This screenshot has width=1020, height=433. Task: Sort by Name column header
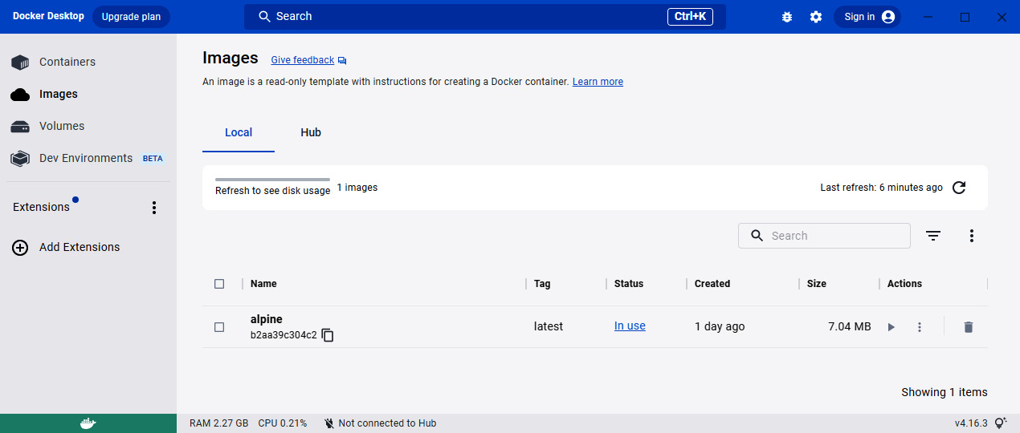(x=263, y=284)
